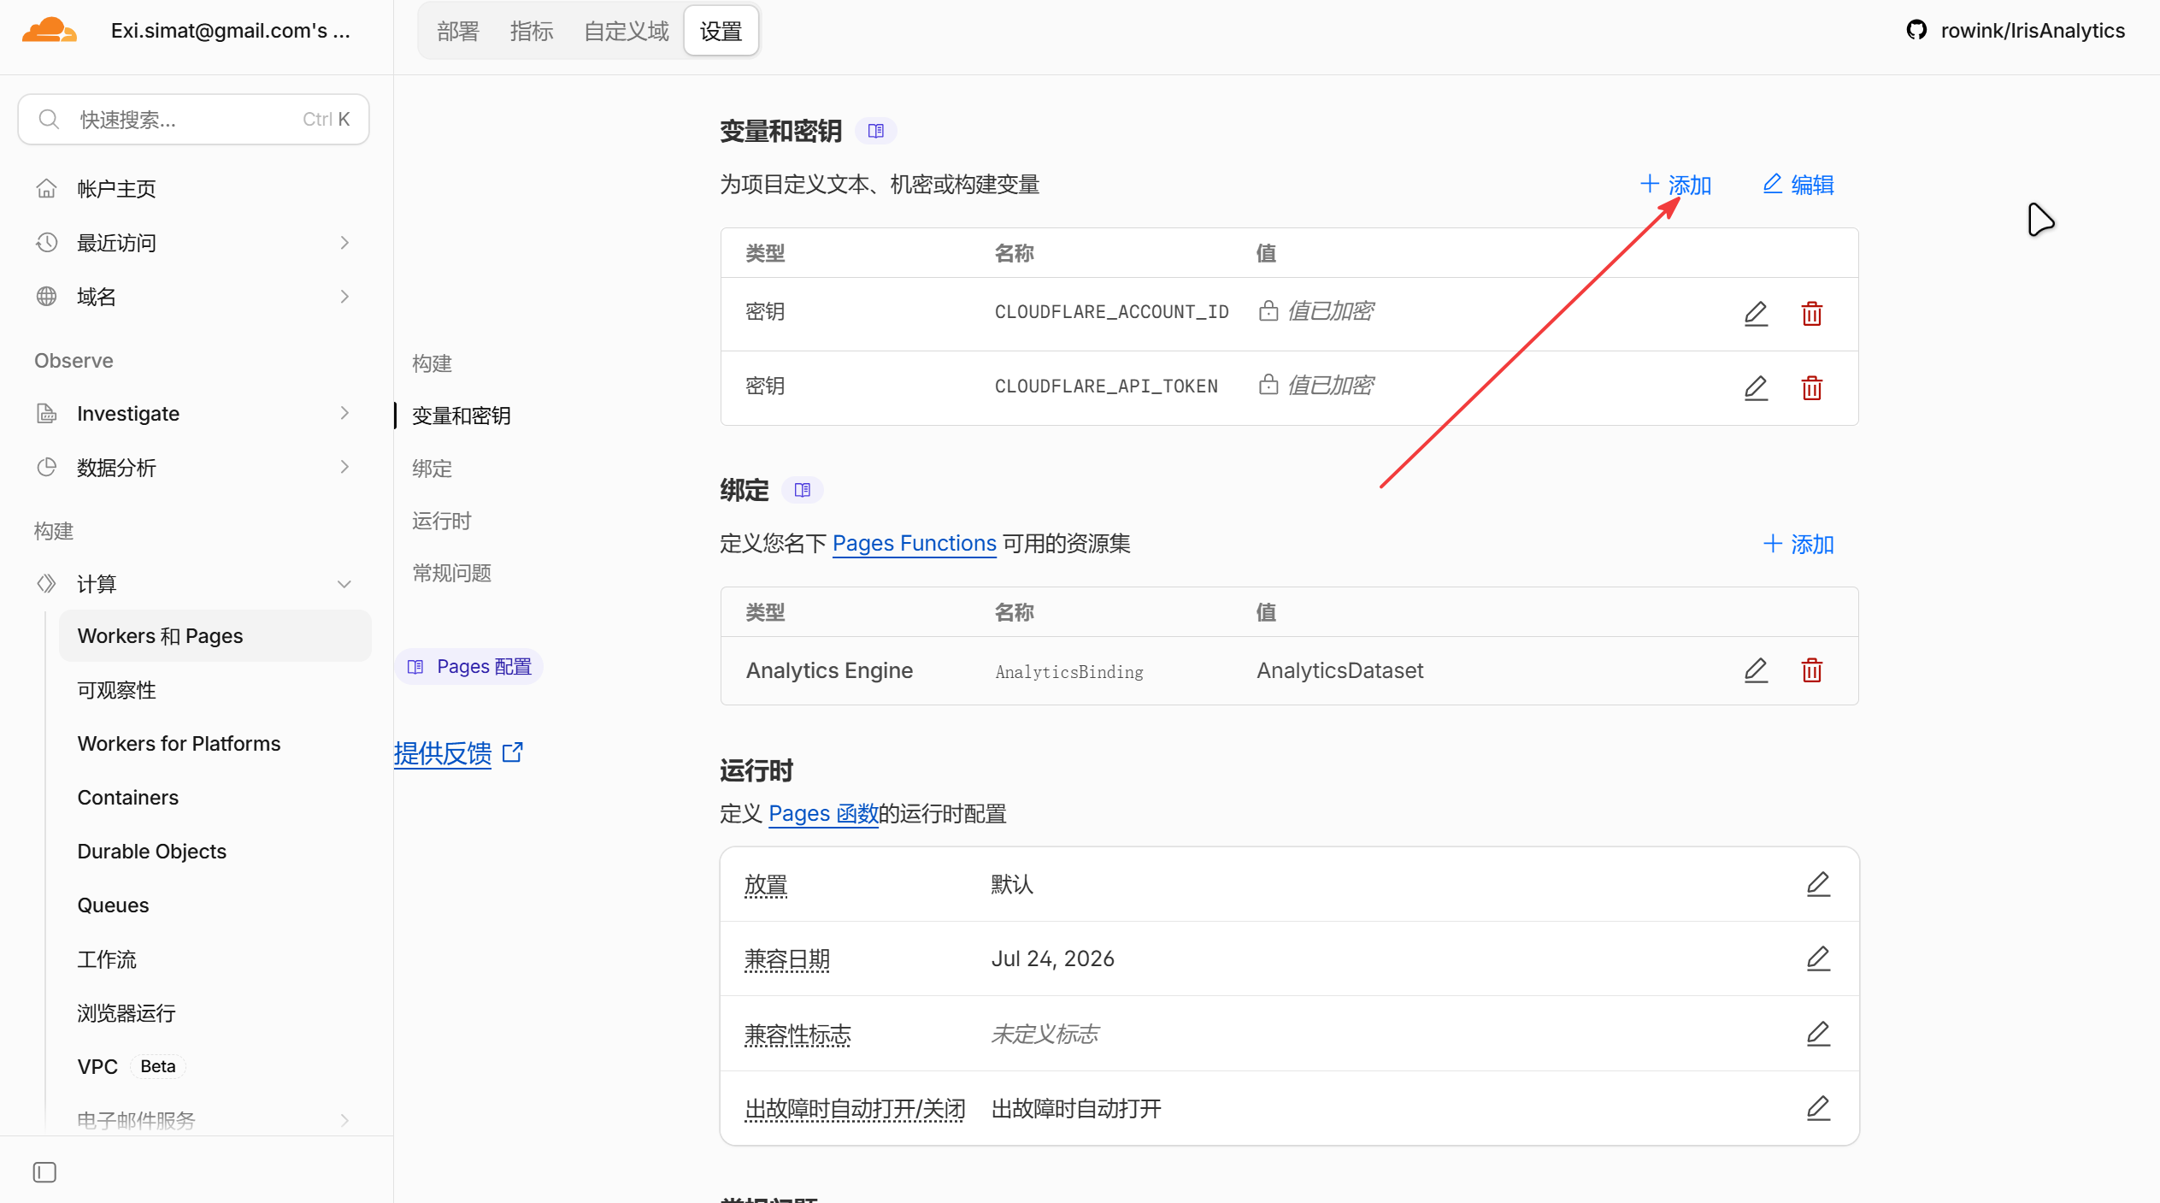Select the 设置 tab
The width and height of the screenshot is (2160, 1203).
point(721,32)
